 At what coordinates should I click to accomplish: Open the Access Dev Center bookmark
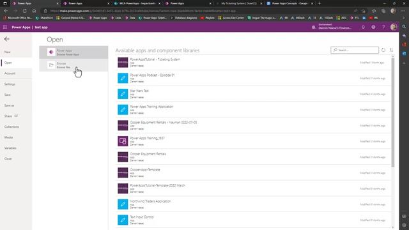(x=231, y=18)
